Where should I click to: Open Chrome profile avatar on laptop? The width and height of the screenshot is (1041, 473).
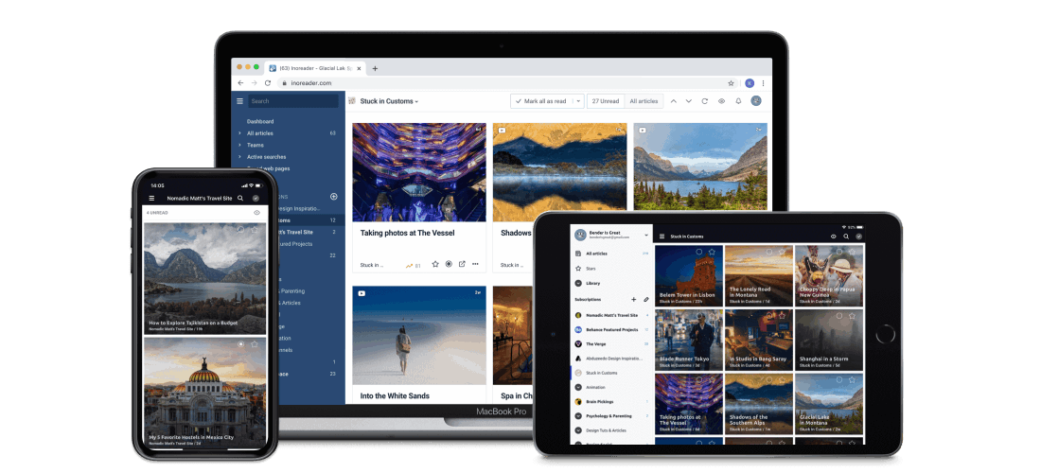[750, 83]
